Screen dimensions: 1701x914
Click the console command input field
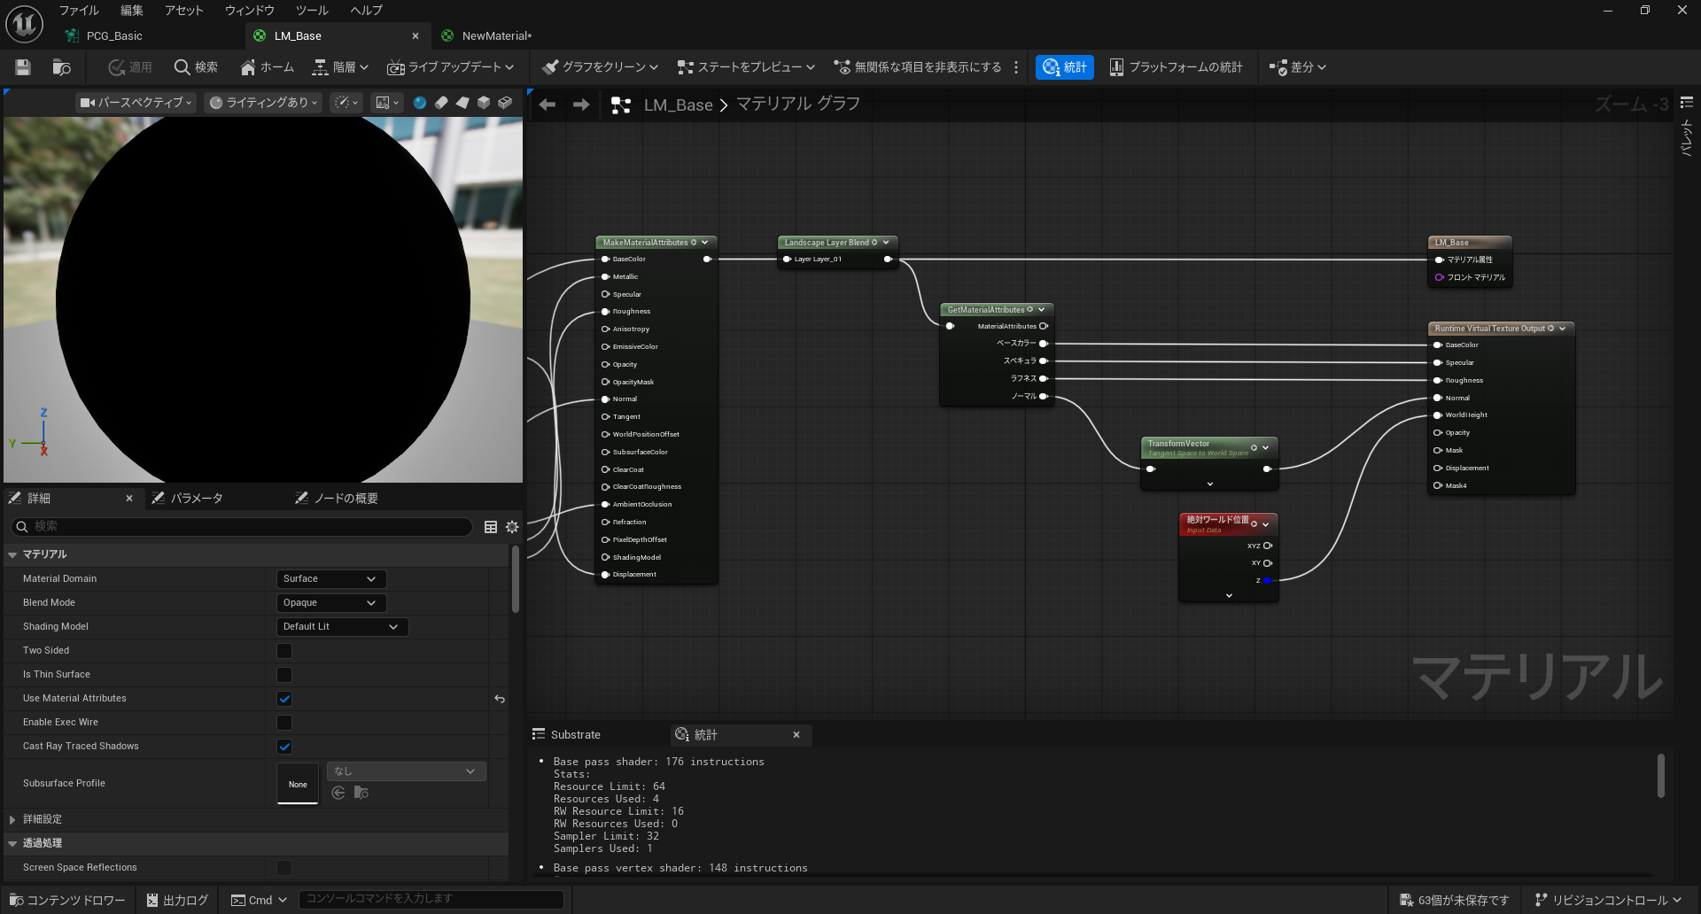[x=431, y=899]
